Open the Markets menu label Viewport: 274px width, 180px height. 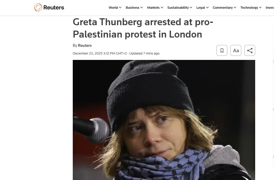(153, 8)
